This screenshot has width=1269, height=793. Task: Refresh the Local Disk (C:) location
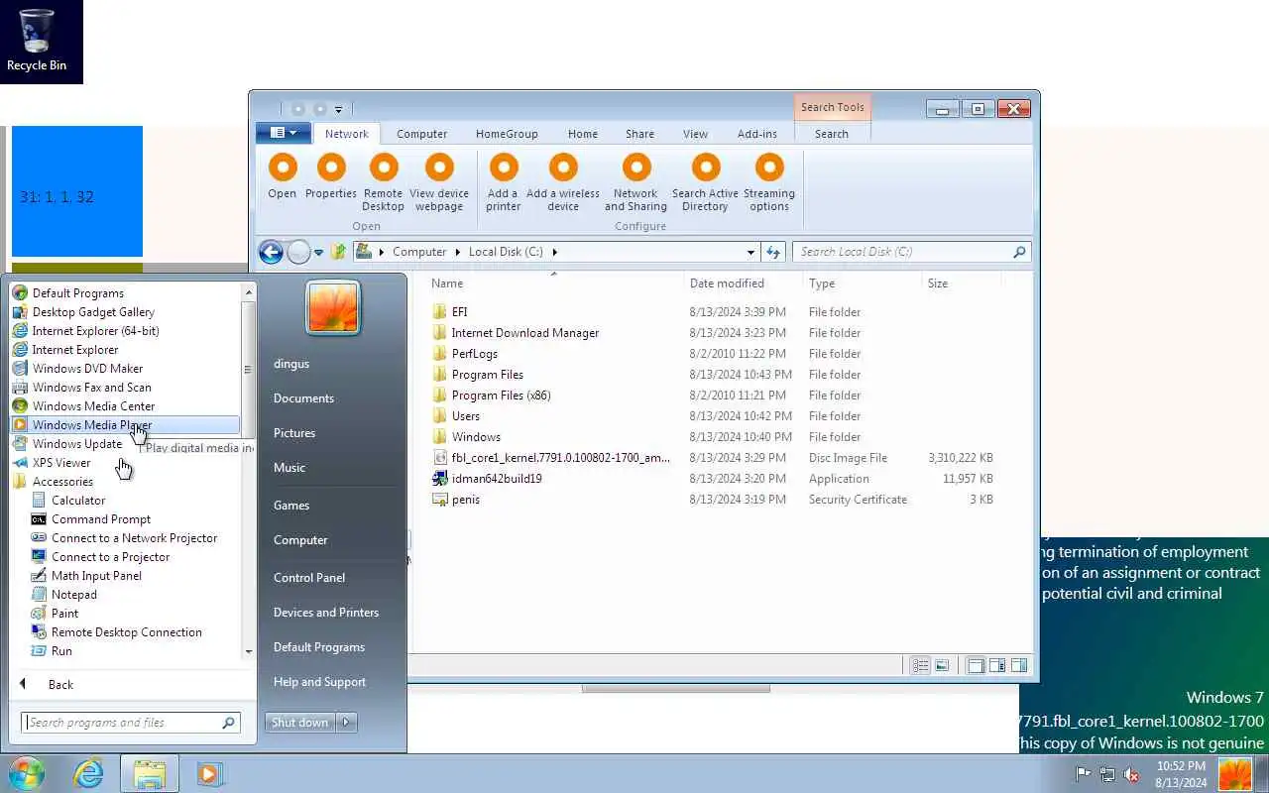coord(773,252)
